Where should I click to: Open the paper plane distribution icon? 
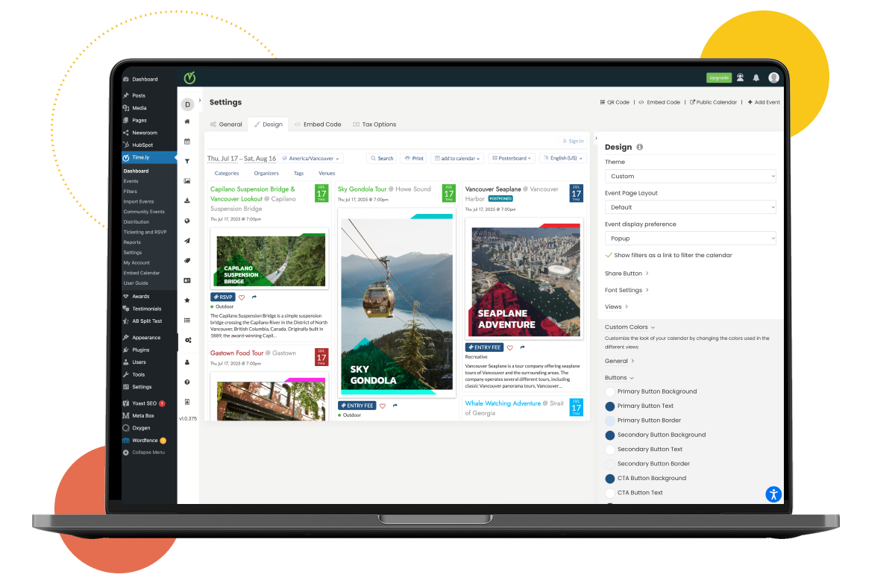coord(187,240)
